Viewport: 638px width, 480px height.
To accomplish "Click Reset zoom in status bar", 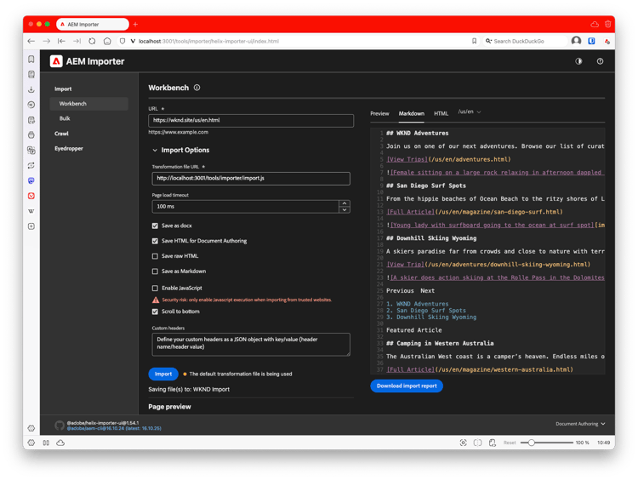I will click(510, 443).
